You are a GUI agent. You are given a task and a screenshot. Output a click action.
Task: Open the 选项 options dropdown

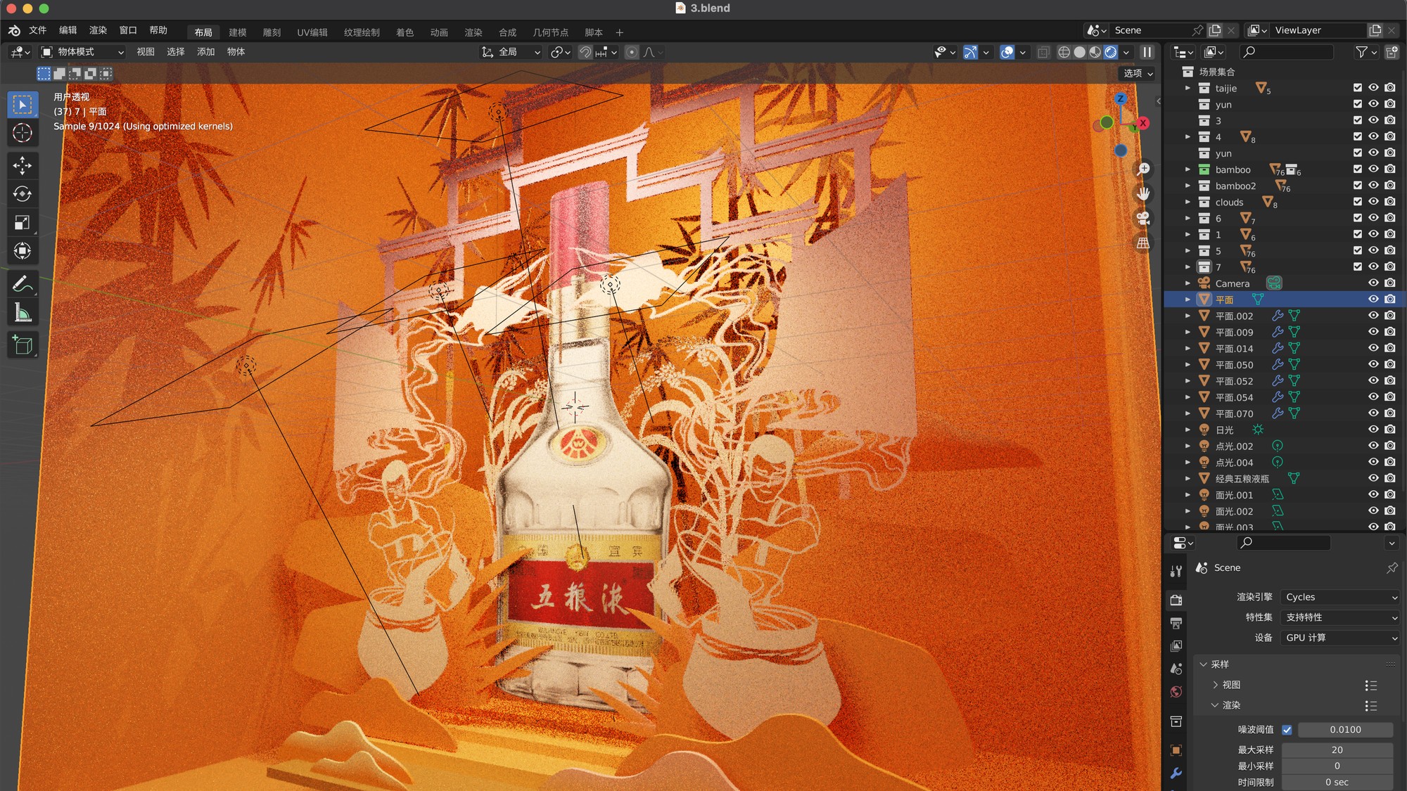[x=1138, y=73]
